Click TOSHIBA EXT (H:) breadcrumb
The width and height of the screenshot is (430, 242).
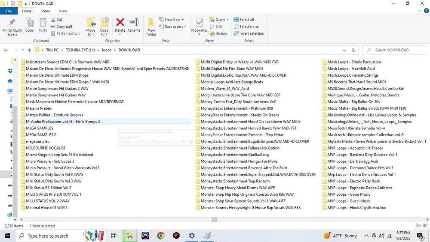click(80, 50)
